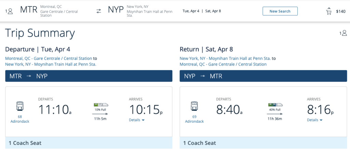Select the NYP destination station in header

[116, 10]
